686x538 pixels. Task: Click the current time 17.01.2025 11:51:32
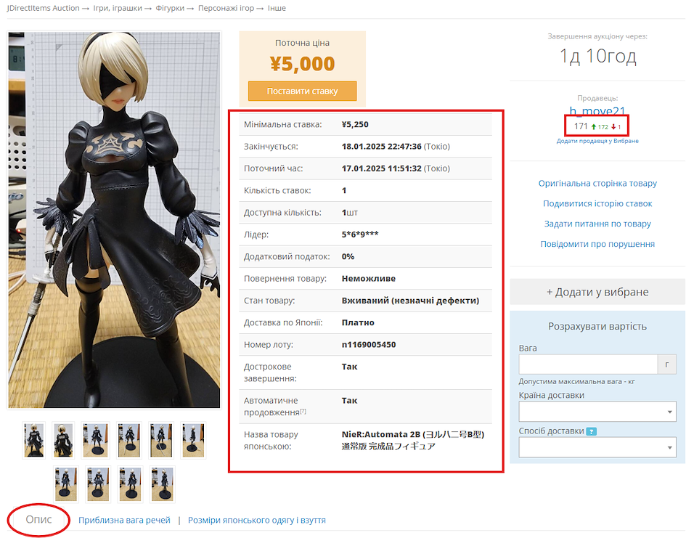coord(382,168)
